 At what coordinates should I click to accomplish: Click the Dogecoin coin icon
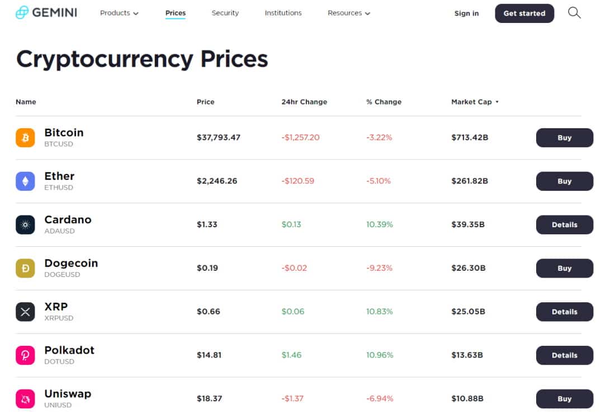pyautogui.click(x=25, y=269)
